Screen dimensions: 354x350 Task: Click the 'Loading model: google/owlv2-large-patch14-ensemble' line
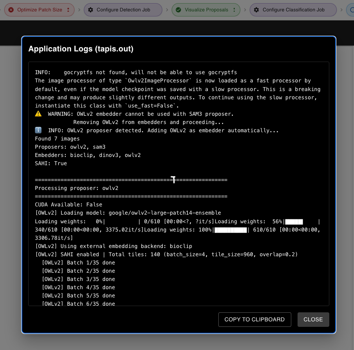[128, 213]
